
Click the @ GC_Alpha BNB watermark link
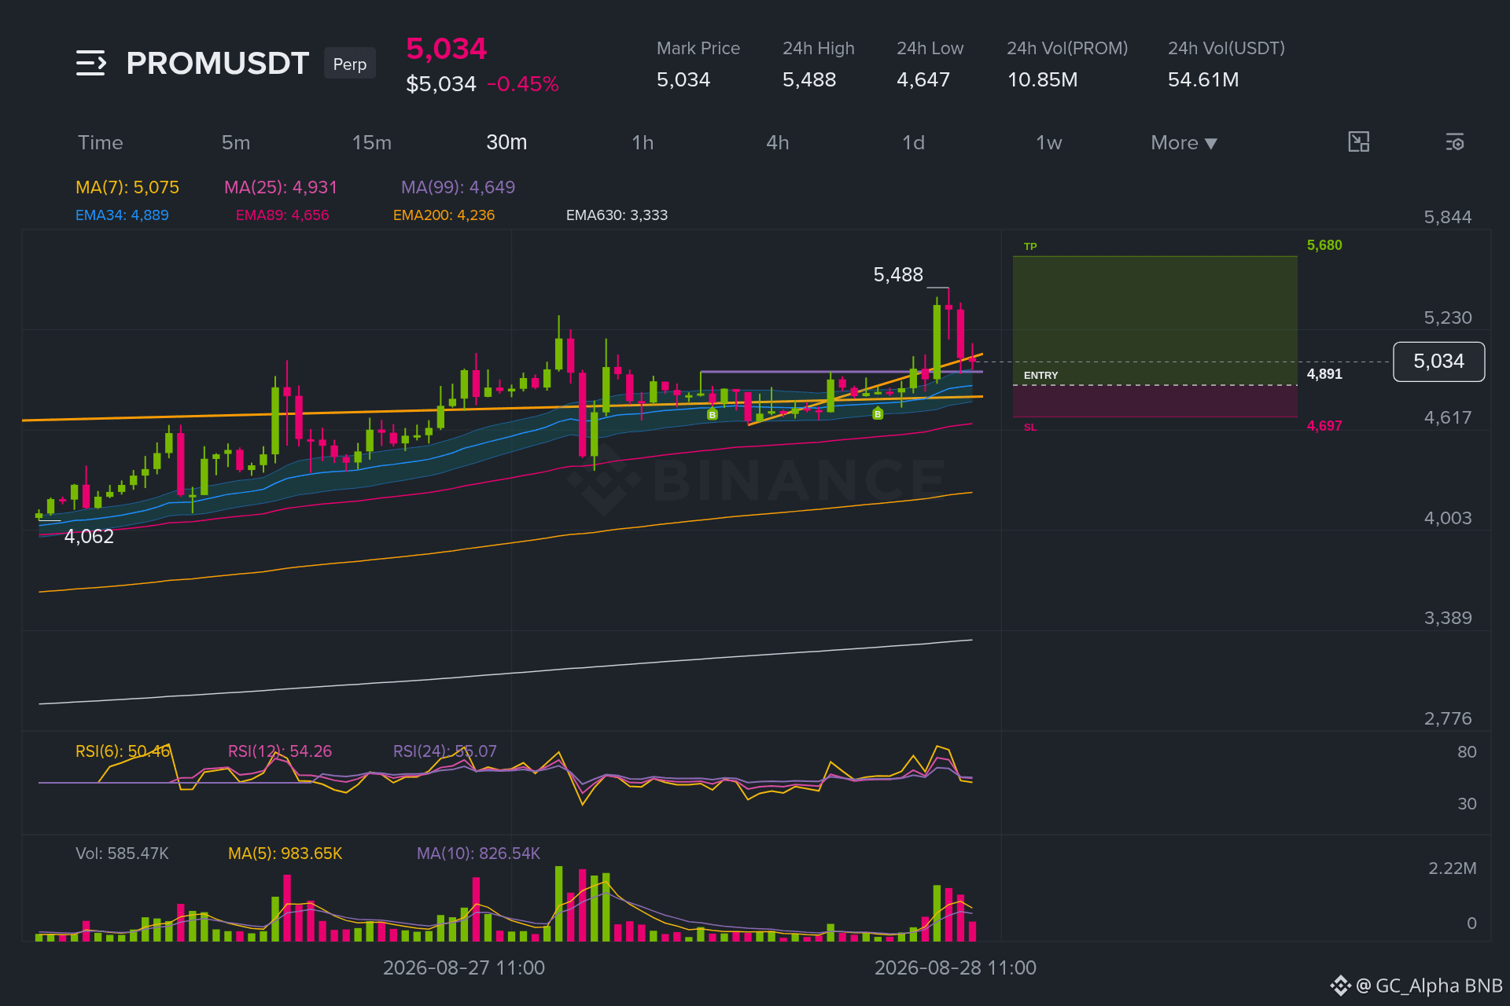click(1416, 986)
